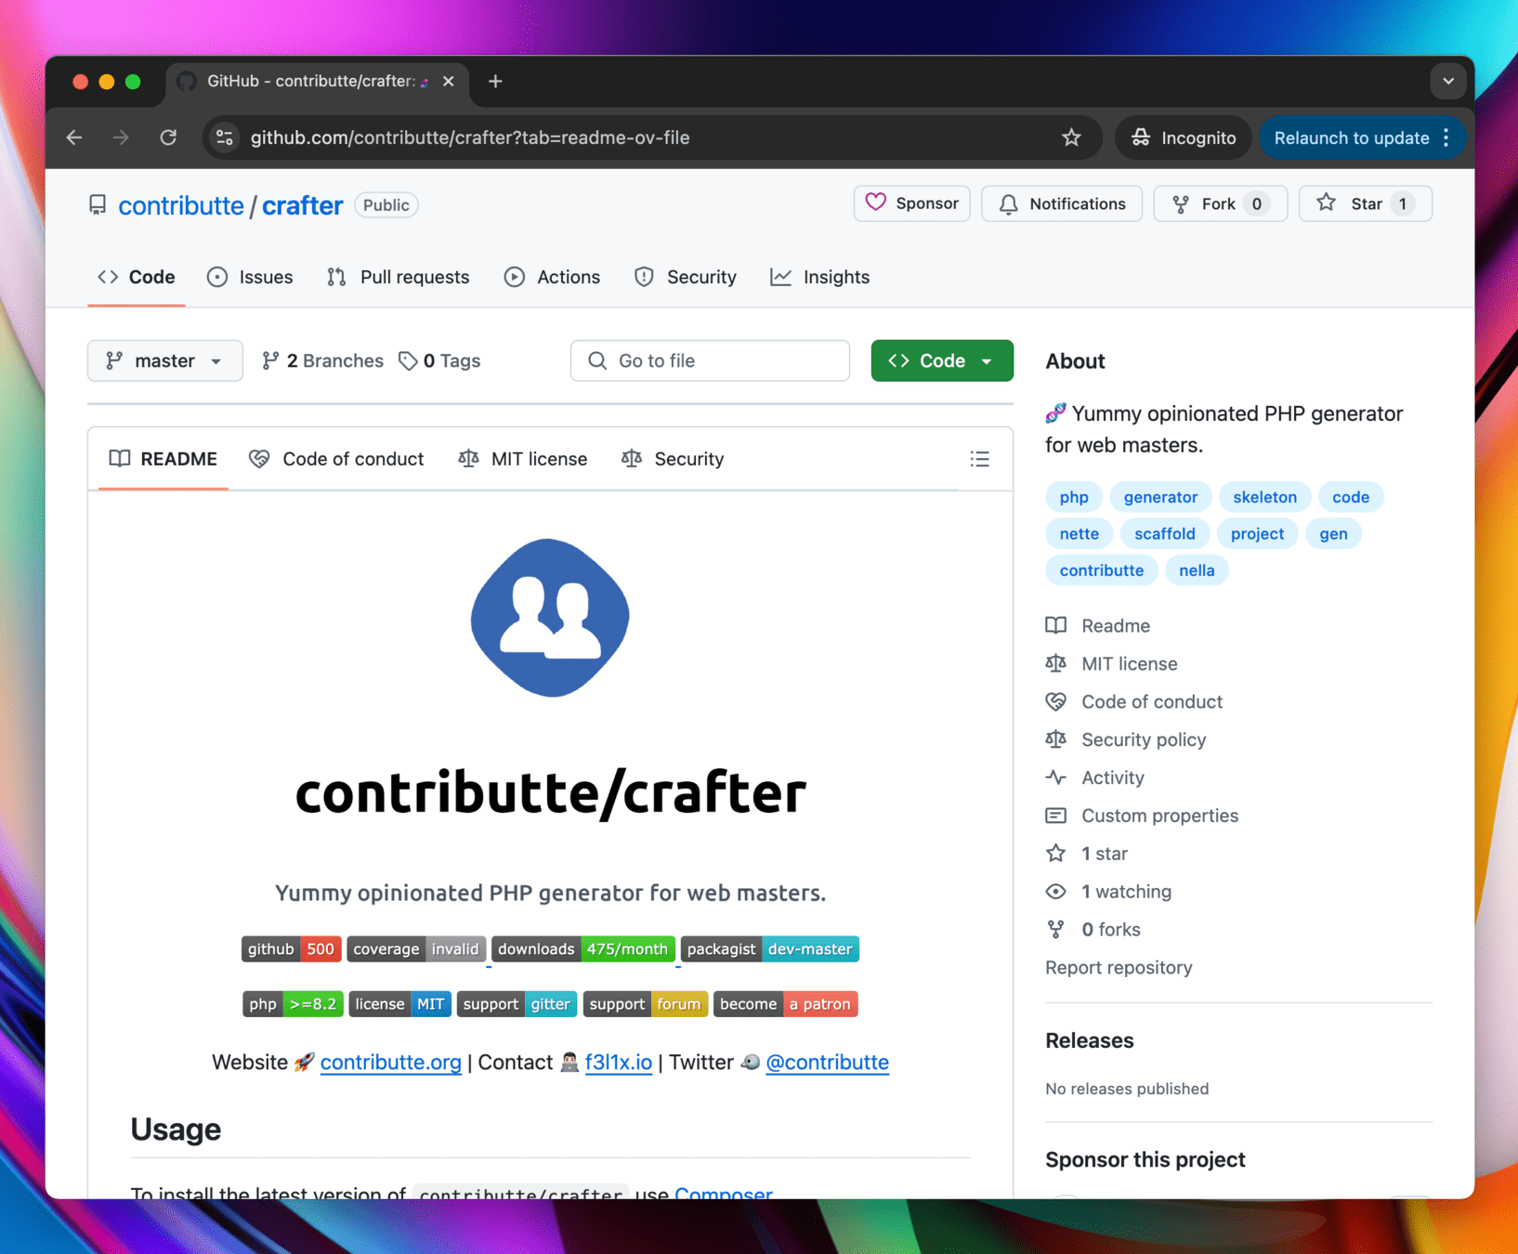Viewport: 1518px width, 1254px height.
Task: Click the Go to file search field
Action: click(x=710, y=360)
